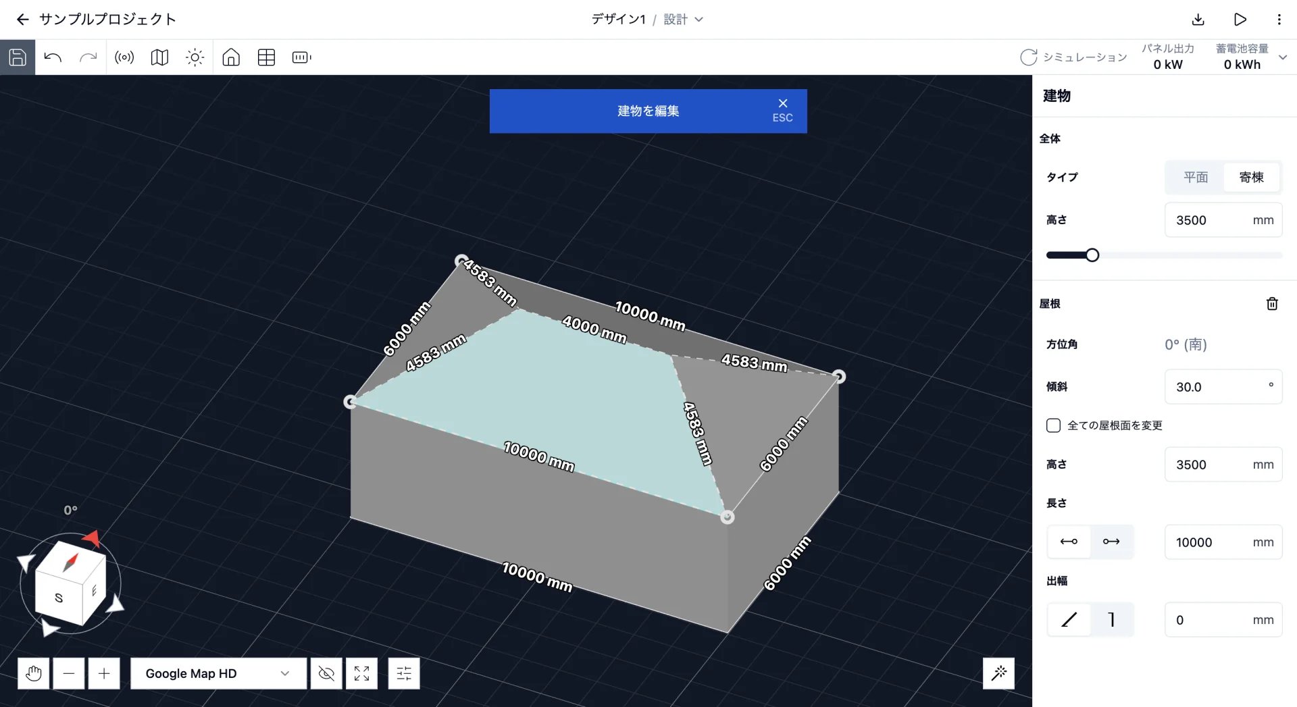Select the battery storage tool
Image resolution: width=1297 pixels, height=707 pixels.
point(301,57)
